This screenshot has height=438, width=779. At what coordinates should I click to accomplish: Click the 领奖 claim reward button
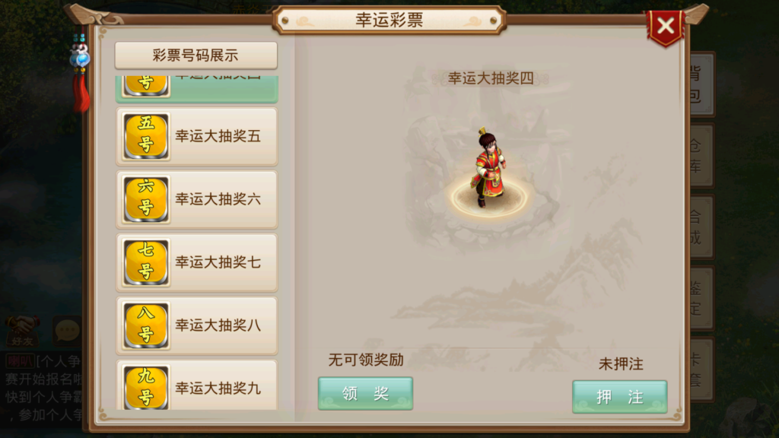point(365,393)
